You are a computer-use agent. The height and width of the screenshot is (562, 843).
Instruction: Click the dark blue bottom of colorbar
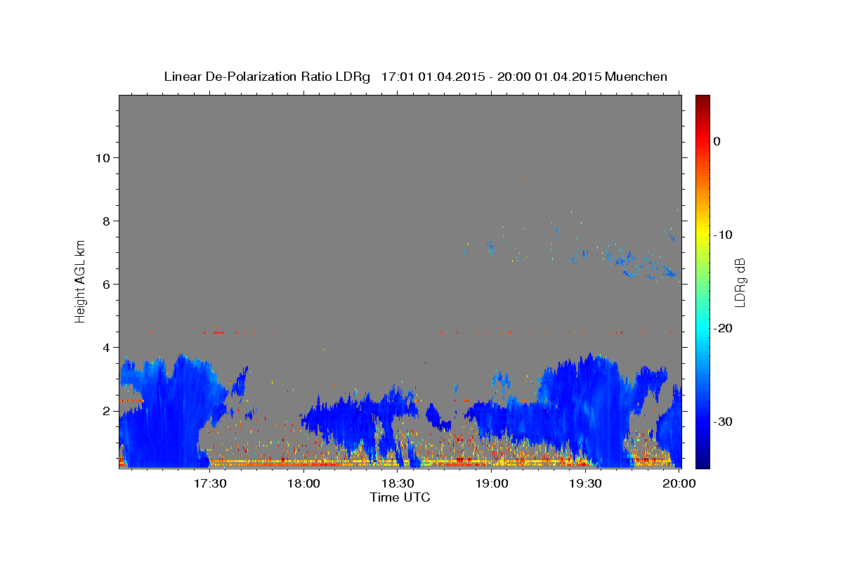(702, 462)
